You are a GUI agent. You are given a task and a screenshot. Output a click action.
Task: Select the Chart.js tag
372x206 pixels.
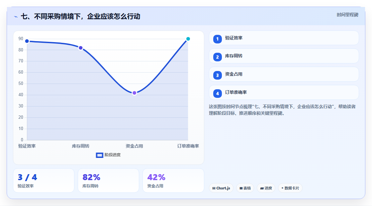[221, 188]
